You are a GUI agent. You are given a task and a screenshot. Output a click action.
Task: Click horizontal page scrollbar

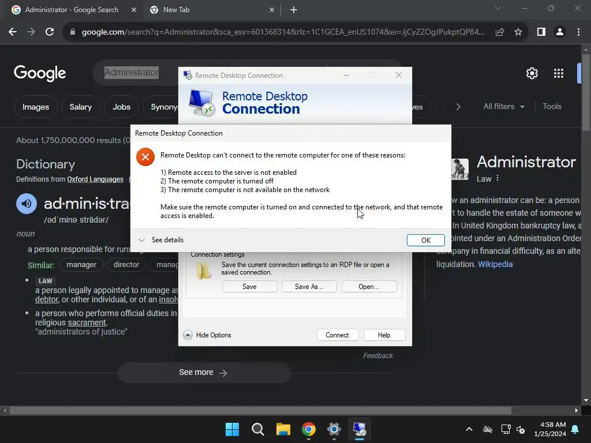(260, 410)
